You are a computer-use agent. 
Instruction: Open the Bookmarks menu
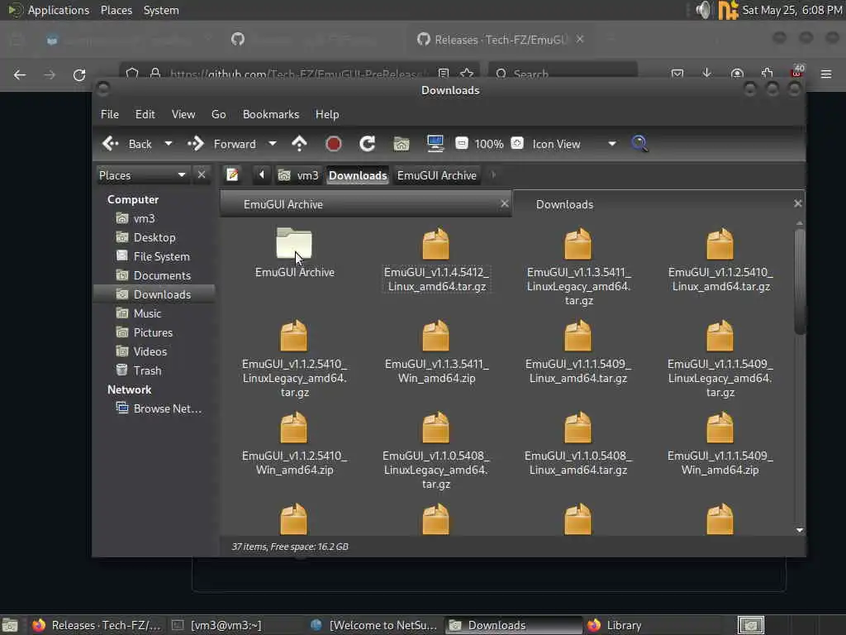(x=270, y=114)
